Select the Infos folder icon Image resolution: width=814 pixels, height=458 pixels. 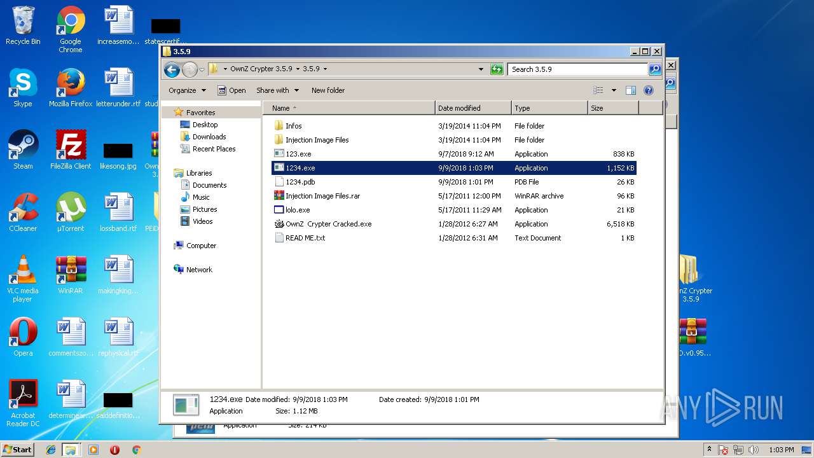click(x=279, y=126)
